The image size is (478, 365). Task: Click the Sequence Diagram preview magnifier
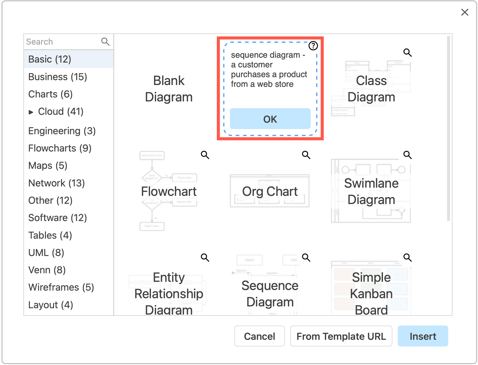coord(306,258)
